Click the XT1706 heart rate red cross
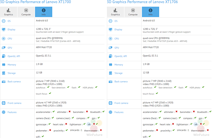The height and width of the screenshot is (138, 212). pyautogui.click(x=173, y=124)
